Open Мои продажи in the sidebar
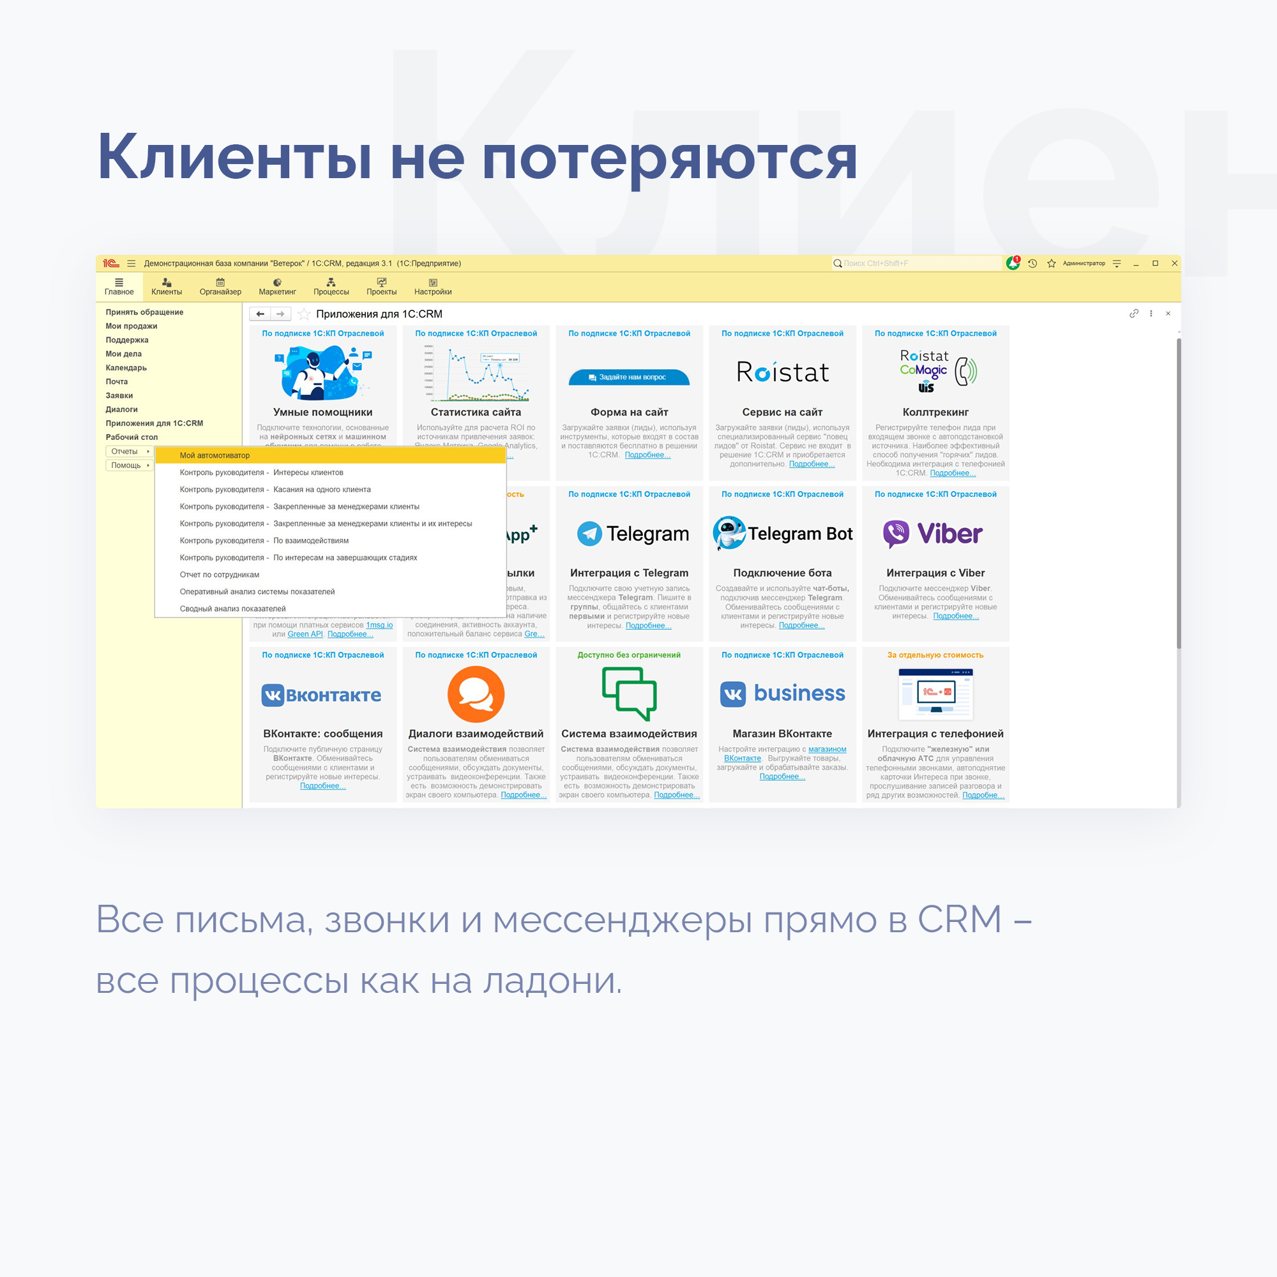 [132, 326]
